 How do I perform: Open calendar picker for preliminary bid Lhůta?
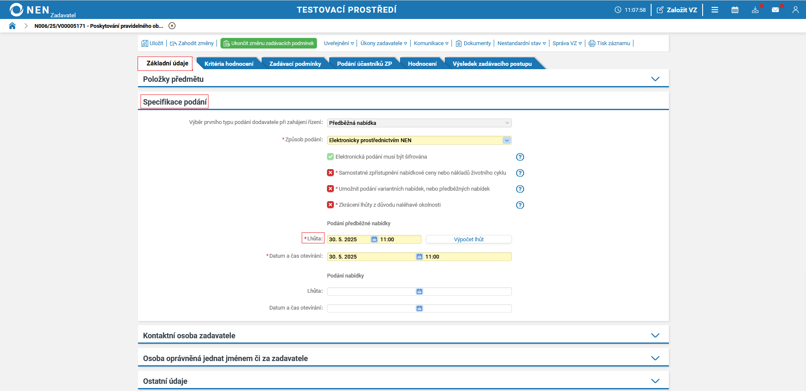[374, 239]
